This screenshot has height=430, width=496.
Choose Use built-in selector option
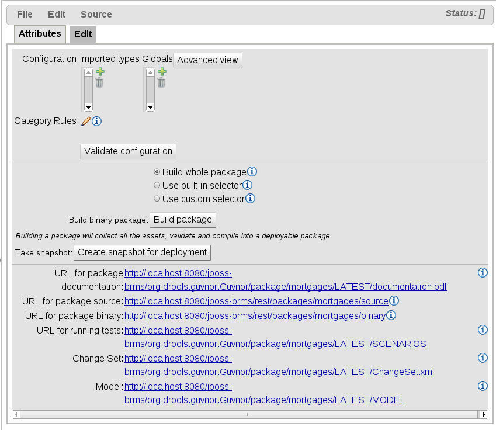[157, 185]
